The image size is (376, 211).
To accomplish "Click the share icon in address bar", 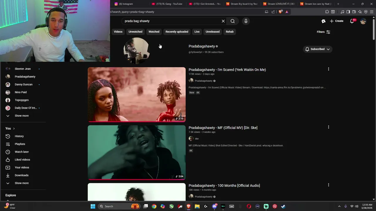I will click(273, 12).
